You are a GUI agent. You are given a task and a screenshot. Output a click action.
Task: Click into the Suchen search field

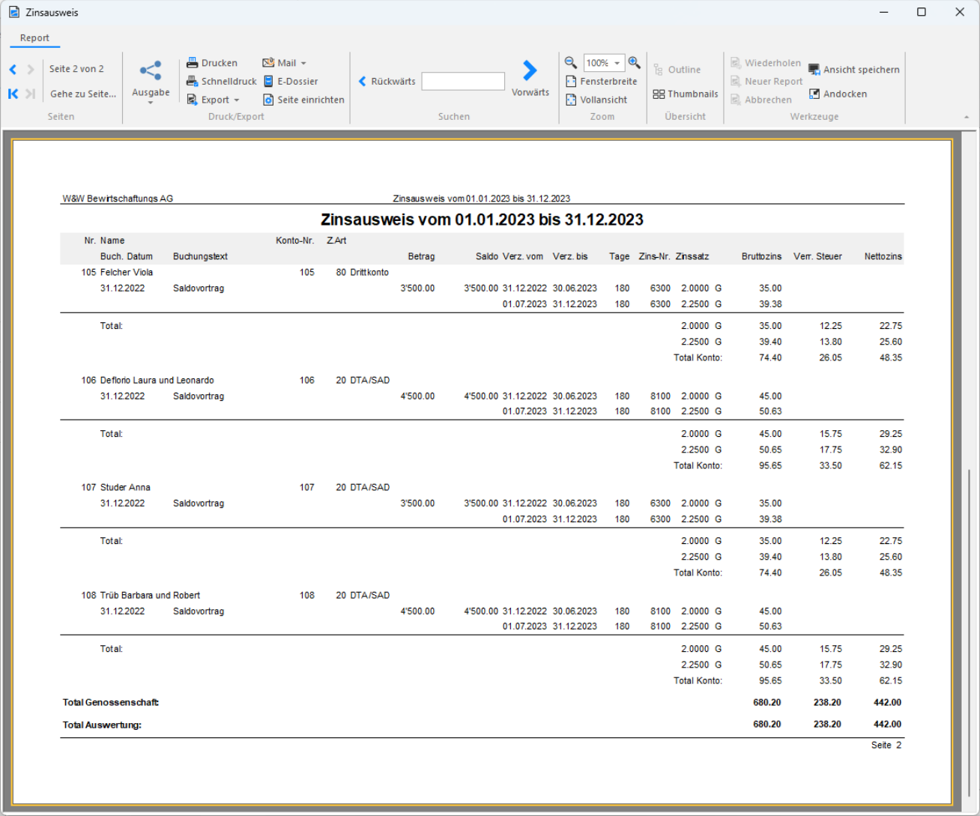tap(463, 81)
